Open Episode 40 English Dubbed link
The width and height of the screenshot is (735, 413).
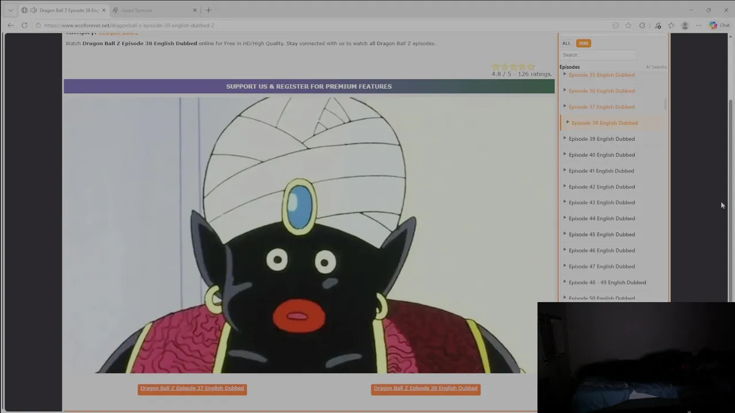tap(602, 155)
